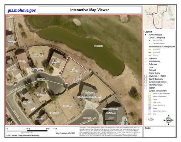Click parcel label 225-66-147
The image size is (181, 142).
[x=68, y=106]
